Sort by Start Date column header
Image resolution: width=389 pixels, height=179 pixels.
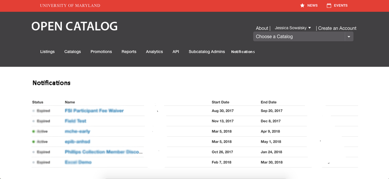(220, 102)
